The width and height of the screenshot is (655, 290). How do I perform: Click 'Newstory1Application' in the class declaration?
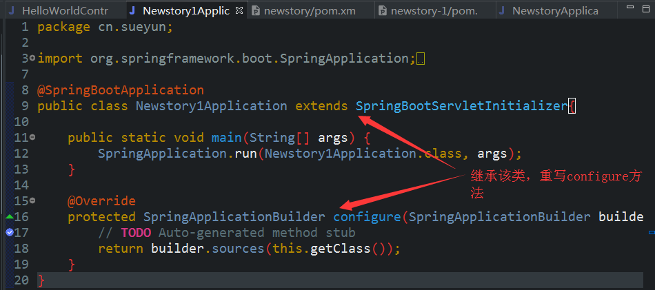pos(212,106)
